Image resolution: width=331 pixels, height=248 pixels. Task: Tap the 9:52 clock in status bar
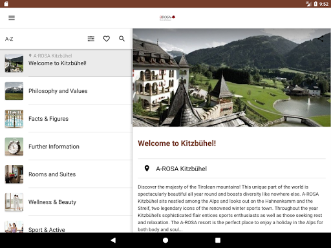point(324,4)
